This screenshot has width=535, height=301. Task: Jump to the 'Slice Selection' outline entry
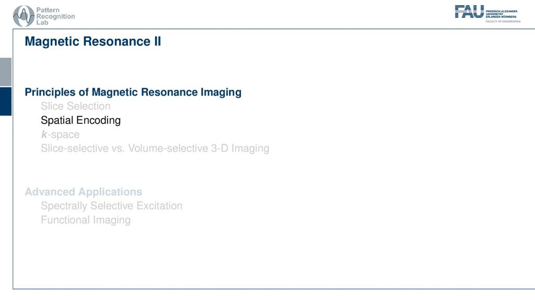coord(76,106)
